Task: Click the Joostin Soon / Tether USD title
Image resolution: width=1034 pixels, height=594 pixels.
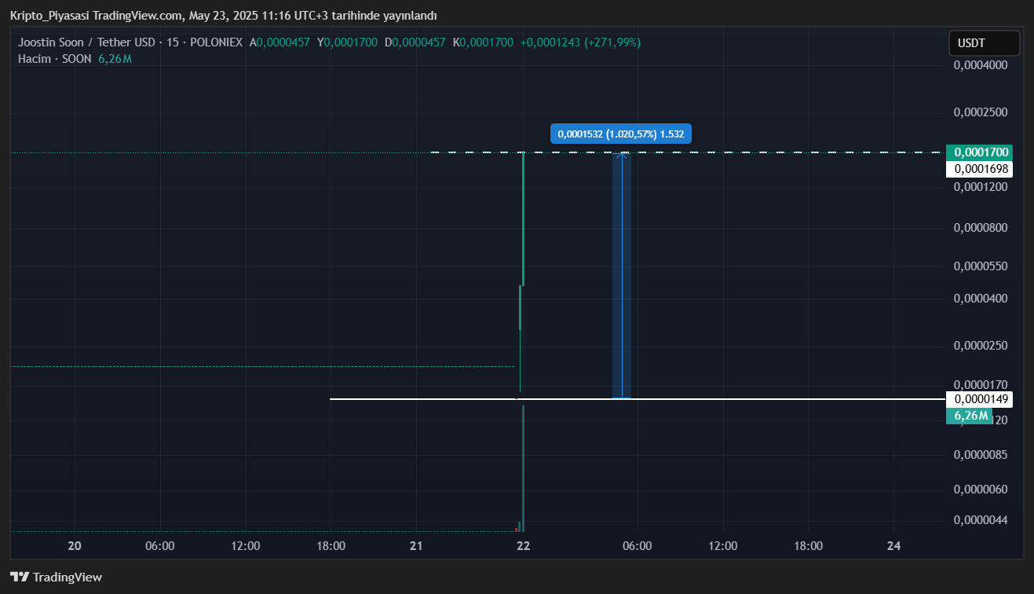Action: pos(86,42)
